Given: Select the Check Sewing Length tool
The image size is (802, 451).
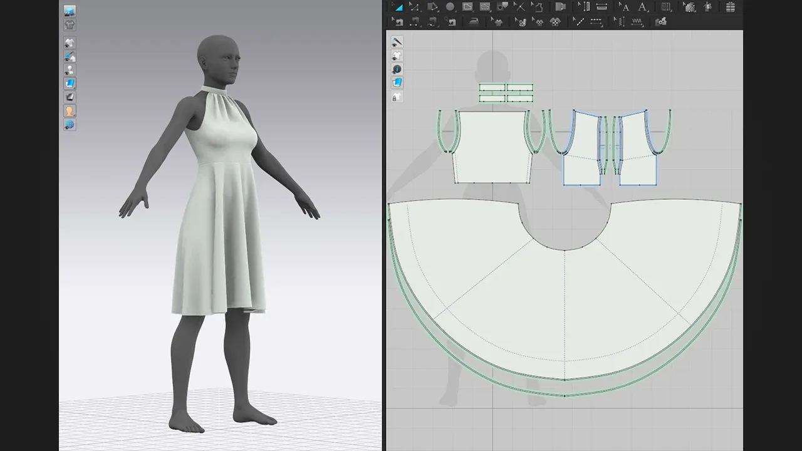Looking at the screenshot, I should pyautogui.click(x=450, y=21).
